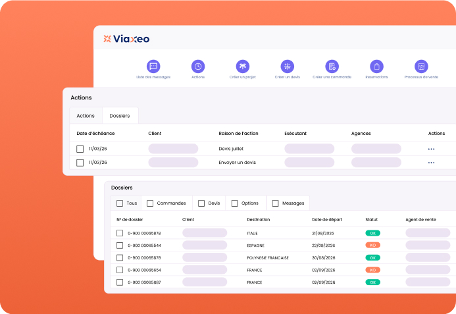The image size is (456, 314).
Task: Click the OK status badge for POLYNESIE FRANCAISE
Action: tap(373, 258)
